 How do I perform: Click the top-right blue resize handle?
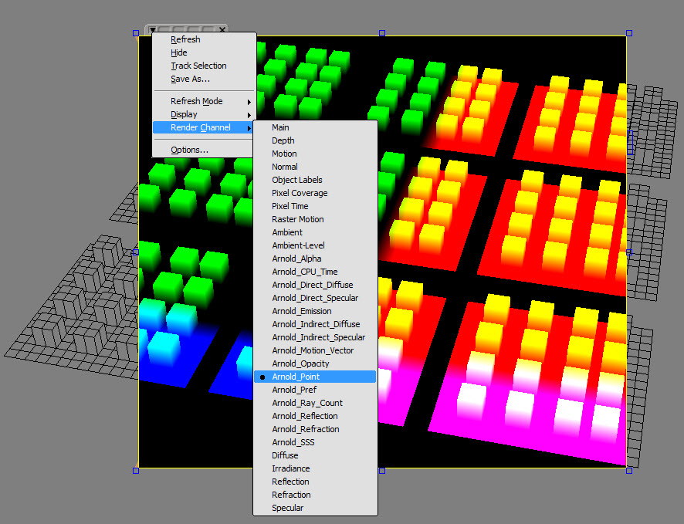[x=628, y=33]
